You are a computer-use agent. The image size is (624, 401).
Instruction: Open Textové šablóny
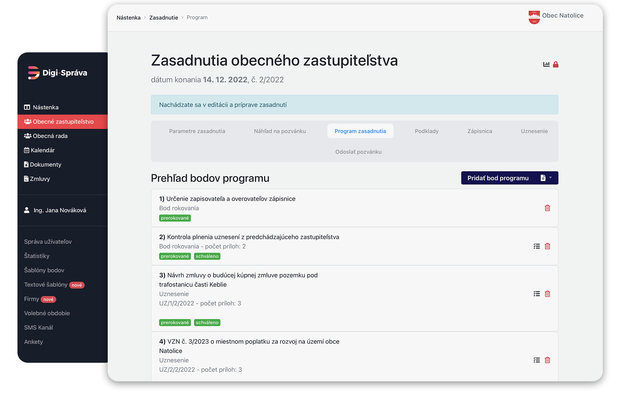coord(46,284)
